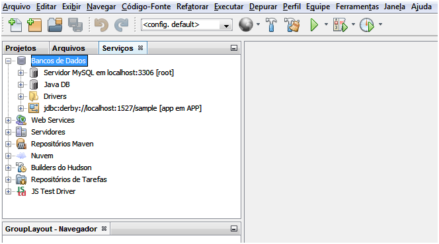Click the Open Project folder icon
This screenshot has width=439, height=244.
coord(55,24)
